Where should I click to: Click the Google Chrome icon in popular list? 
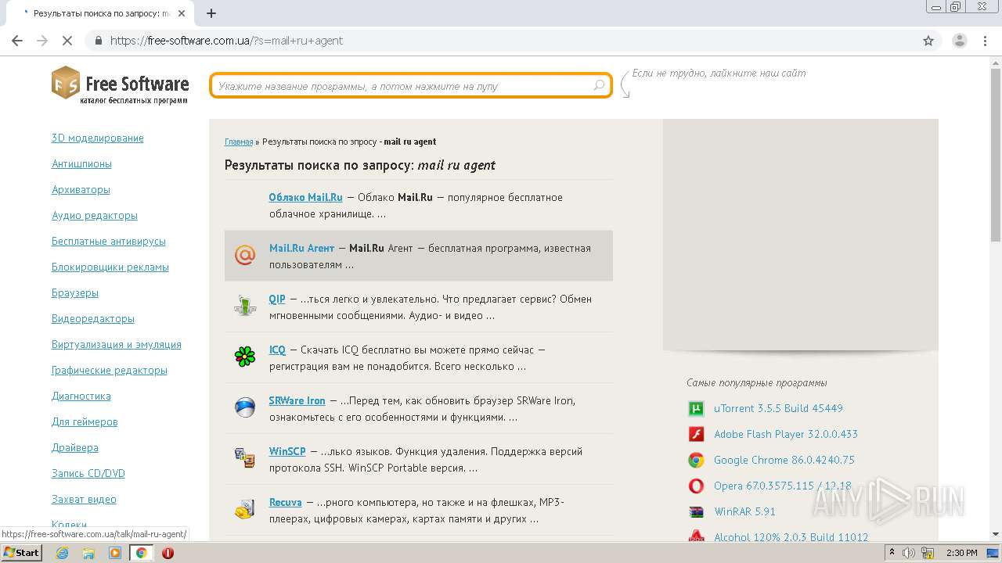point(696,460)
